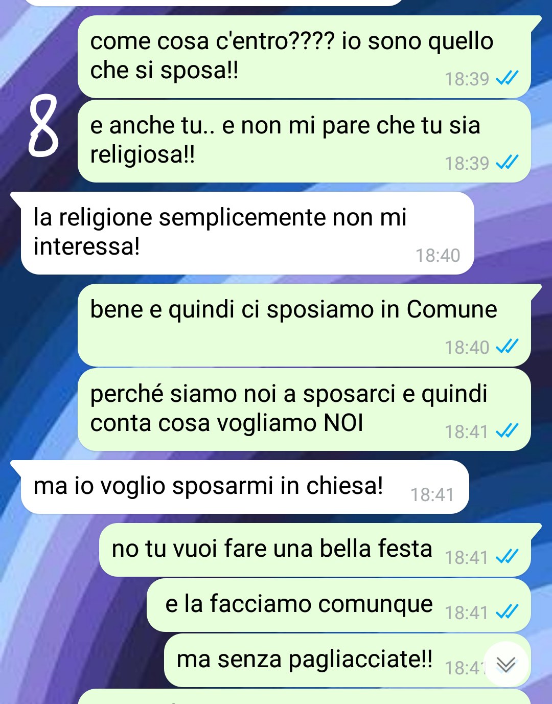The image size is (552, 704).
Task: Tap blue ticks on 'bella festa' message
Action: [x=507, y=556]
